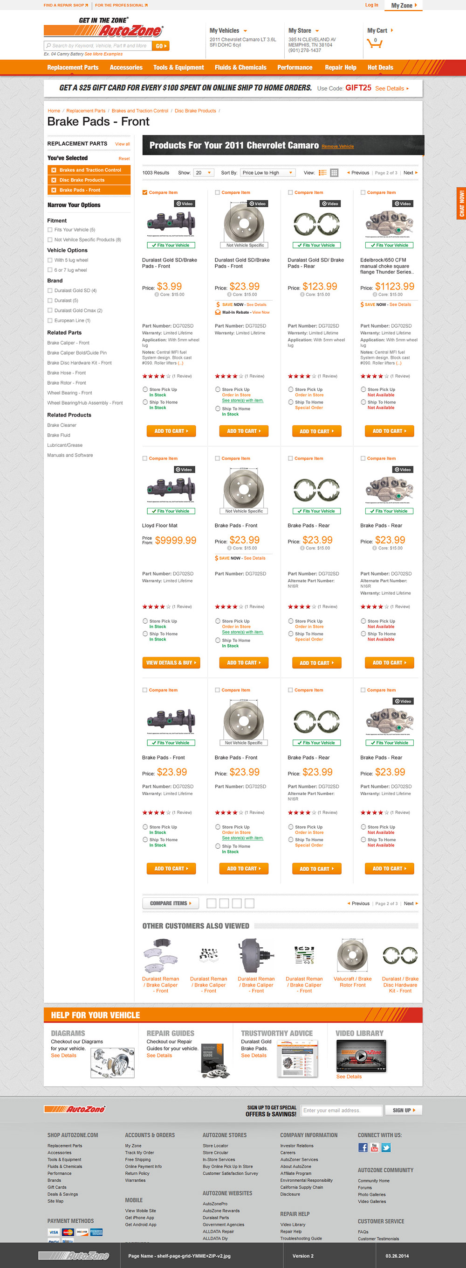Click See Details for GIFT25 promo
Viewport: 466px width, 1268px height.
[392, 89]
